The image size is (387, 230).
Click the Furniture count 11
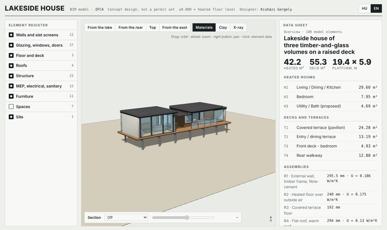71,96
